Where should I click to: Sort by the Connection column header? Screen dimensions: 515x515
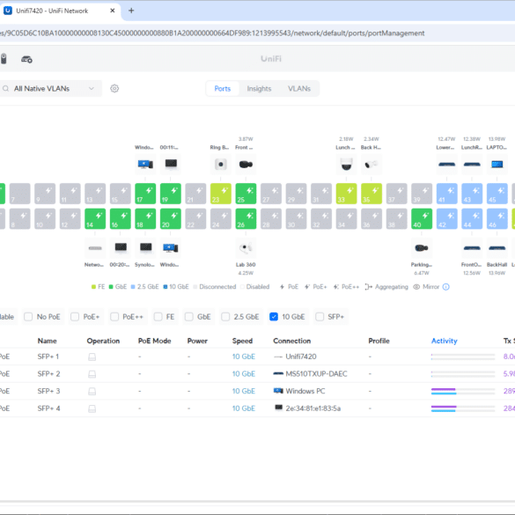[292, 341]
